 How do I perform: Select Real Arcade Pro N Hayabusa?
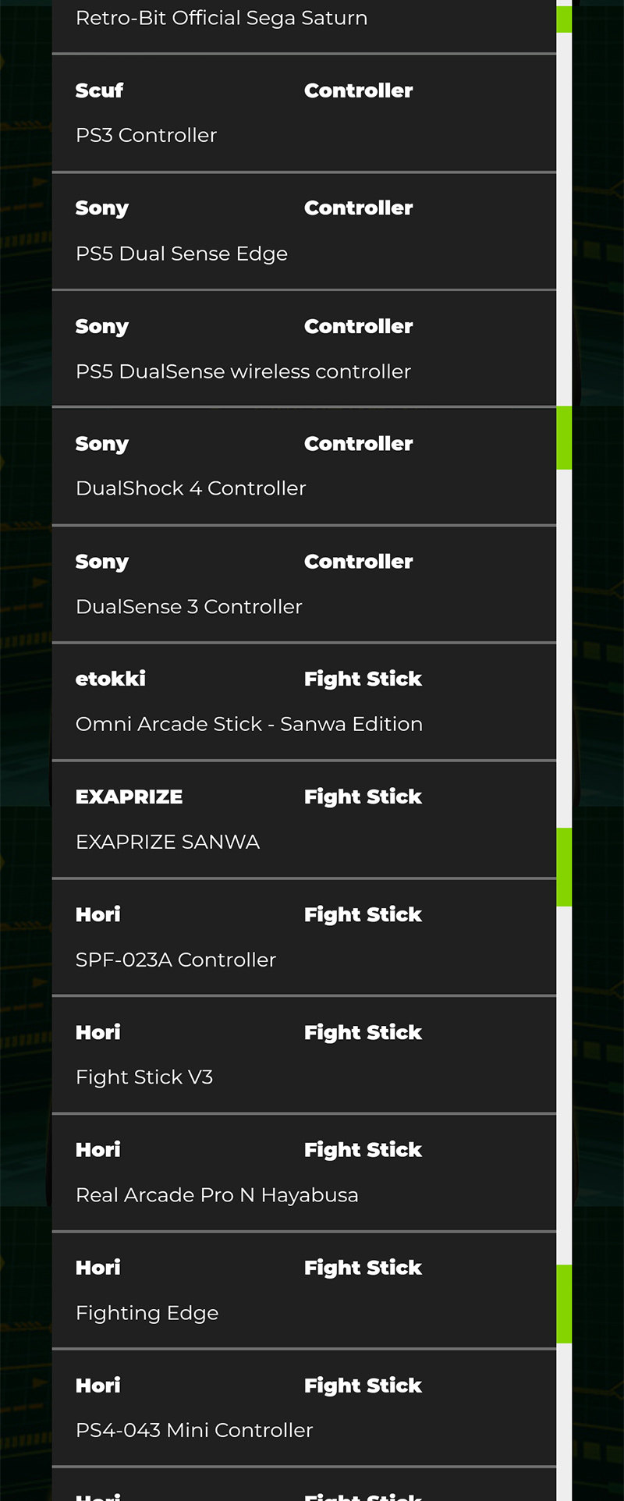216,1195
